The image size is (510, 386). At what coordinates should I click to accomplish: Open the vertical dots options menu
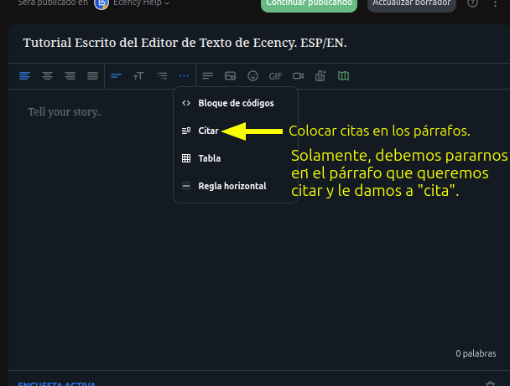[x=495, y=3]
